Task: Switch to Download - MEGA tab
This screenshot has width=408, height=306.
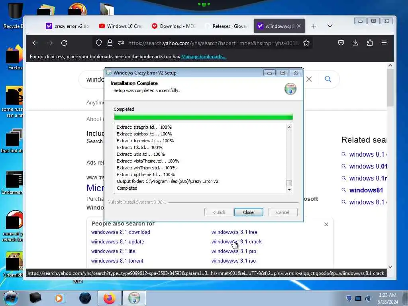Action: (x=173, y=26)
